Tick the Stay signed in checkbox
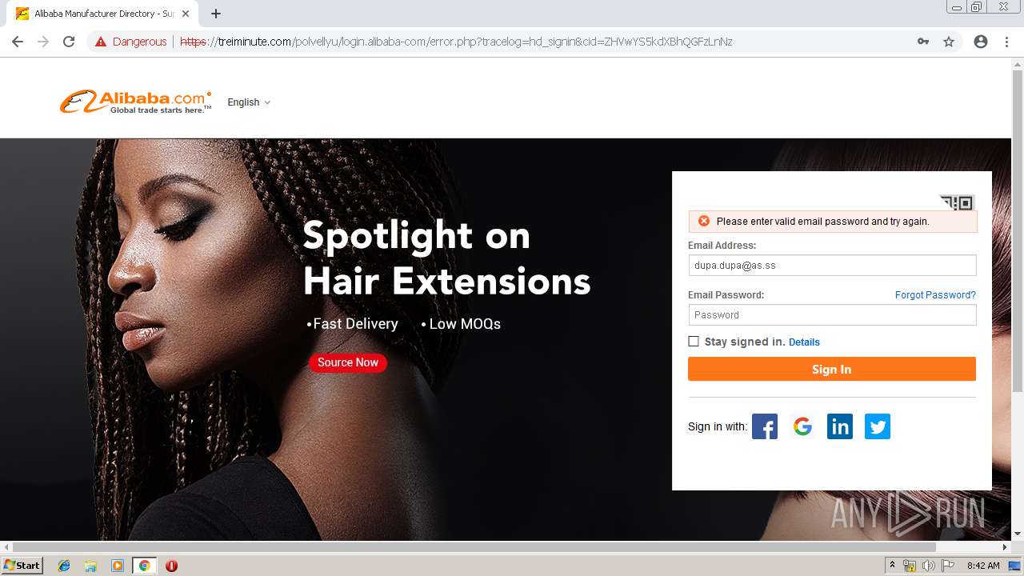 coord(694,342)
